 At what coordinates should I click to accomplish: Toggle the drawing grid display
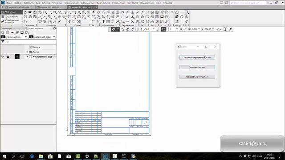138,29
